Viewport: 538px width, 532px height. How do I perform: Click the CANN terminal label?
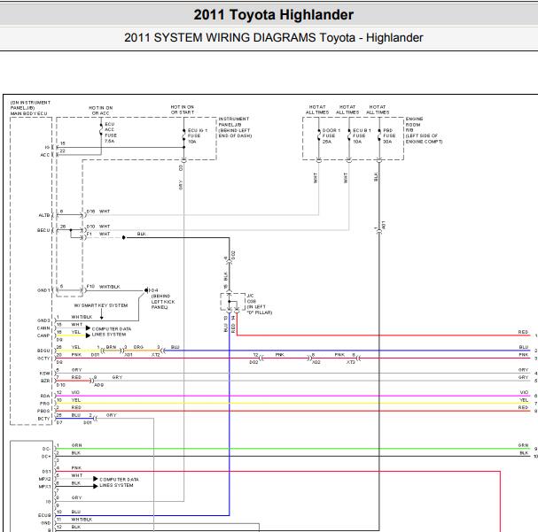pos(43,328)
